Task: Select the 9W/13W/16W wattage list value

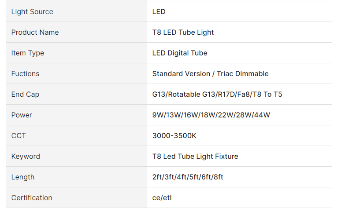Action: [211, 115]
